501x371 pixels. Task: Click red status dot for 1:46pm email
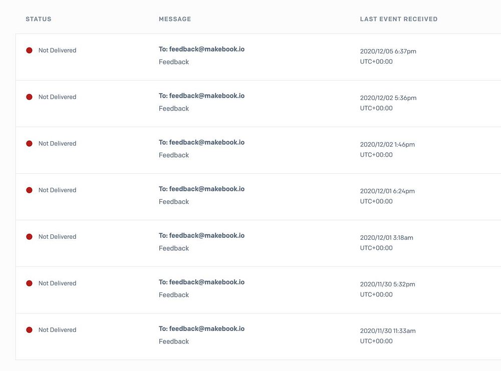pyautogui.click(x=29, y=143)
